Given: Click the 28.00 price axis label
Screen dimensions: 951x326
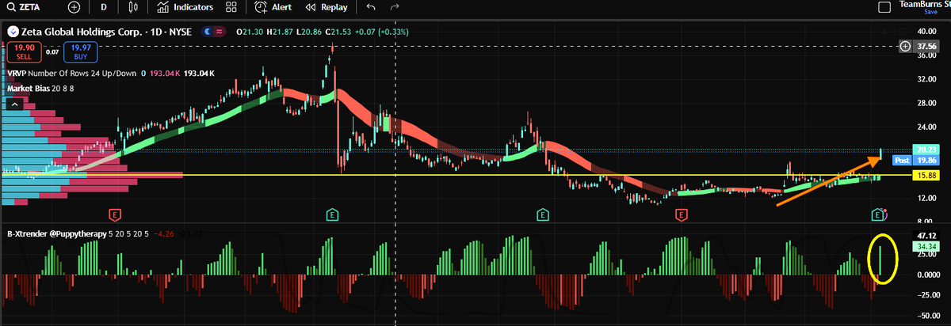Looking at the screenshot, I should coord(926,103).
